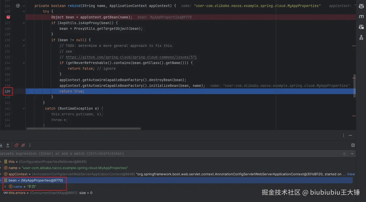
Task: Expand the 'this' variable node
Action: tap(1, 162)
